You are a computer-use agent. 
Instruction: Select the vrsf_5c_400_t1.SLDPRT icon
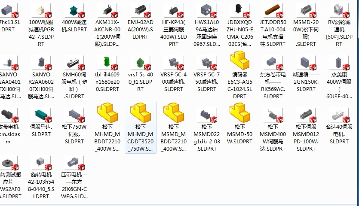click(x=141, y=63)
